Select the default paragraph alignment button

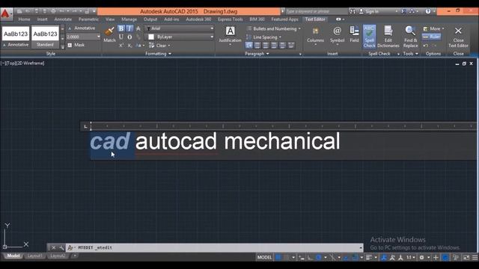click(x=249, y=46)
